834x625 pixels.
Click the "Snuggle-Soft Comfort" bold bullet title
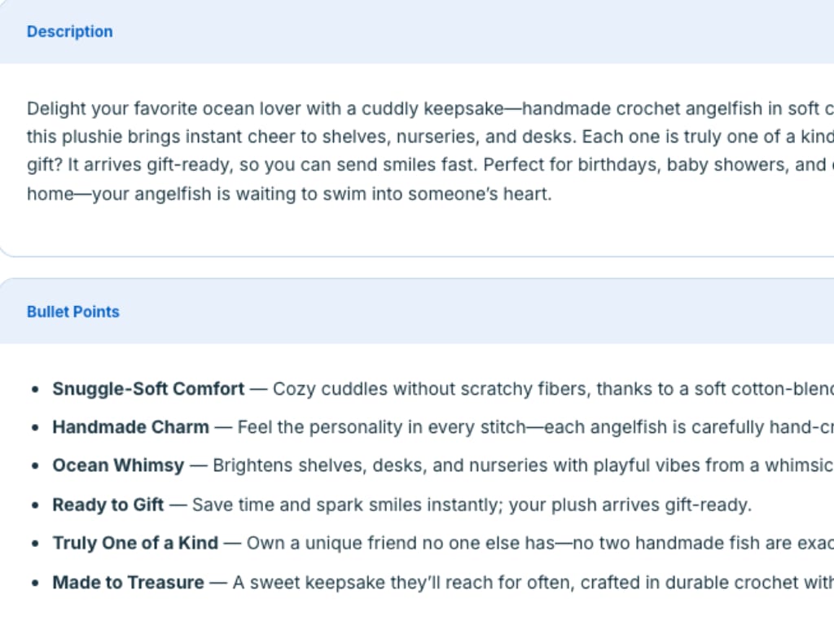click(x=148, y=389)
